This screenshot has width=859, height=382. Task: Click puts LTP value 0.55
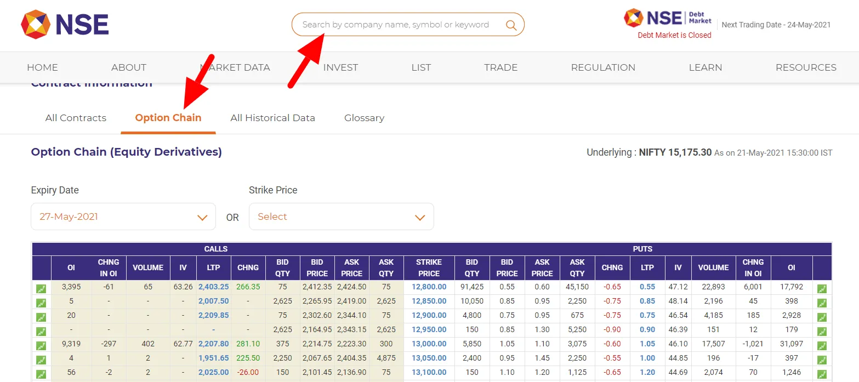647,287
